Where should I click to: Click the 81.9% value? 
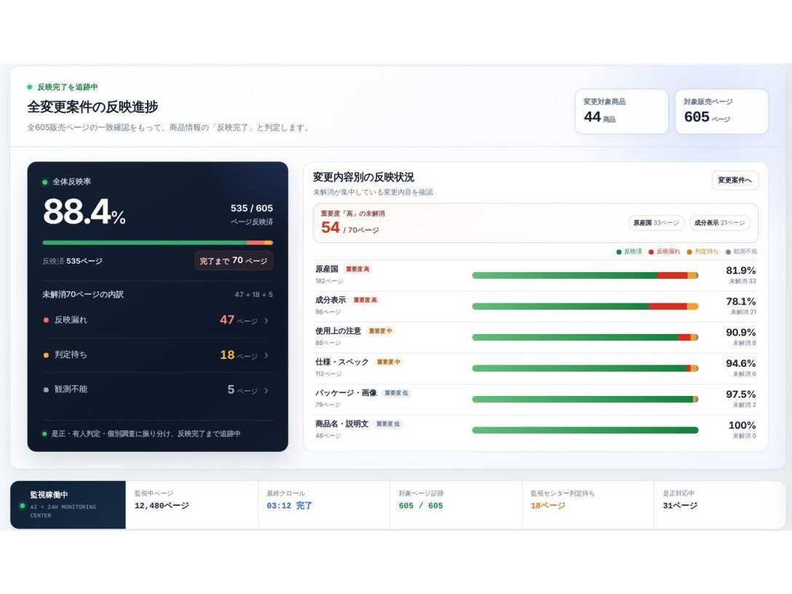[740, 271]
